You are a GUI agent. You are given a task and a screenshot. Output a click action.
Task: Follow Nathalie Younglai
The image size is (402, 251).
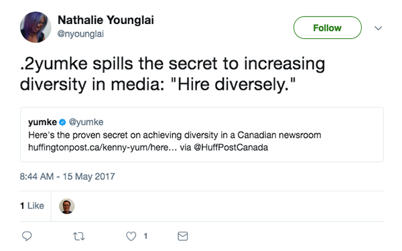[328, 27]
